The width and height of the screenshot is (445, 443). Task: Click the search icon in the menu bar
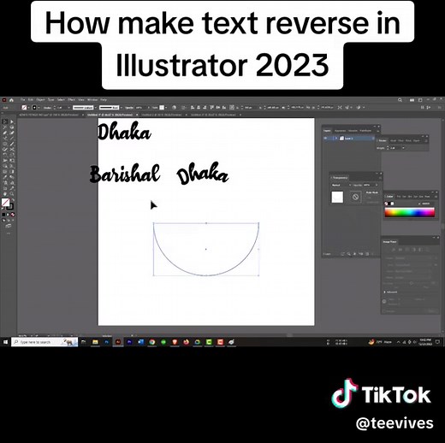400,100
